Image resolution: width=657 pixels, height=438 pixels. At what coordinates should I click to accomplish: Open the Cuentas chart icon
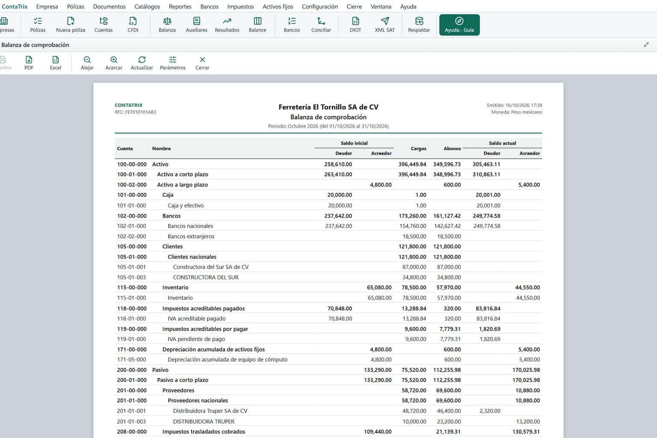[104, 25]
